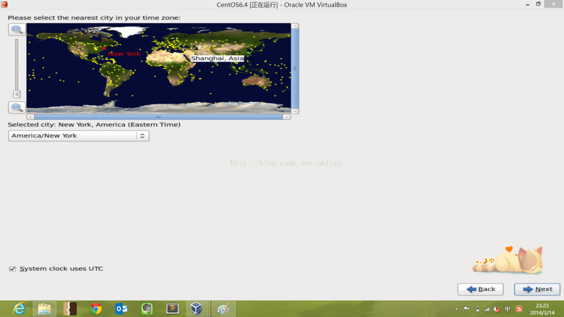Show hidden system tray icons

[456, 309]
